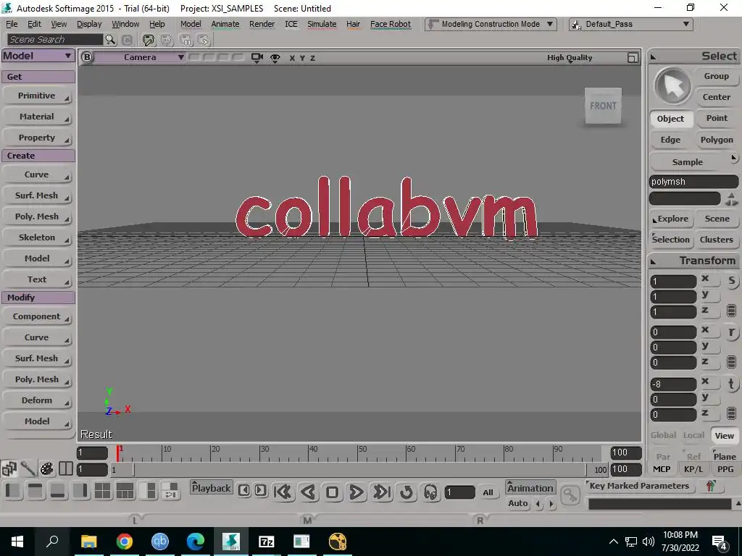Open the Default_Pass dropdown
This screenshot has height=556, width=742.
pyautogui.click(x=631, y=24)
